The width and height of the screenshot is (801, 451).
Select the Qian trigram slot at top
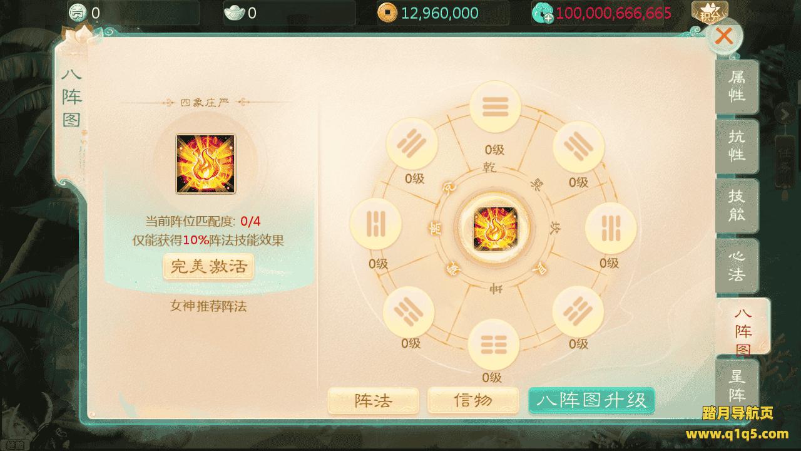[x=495, y=107]
